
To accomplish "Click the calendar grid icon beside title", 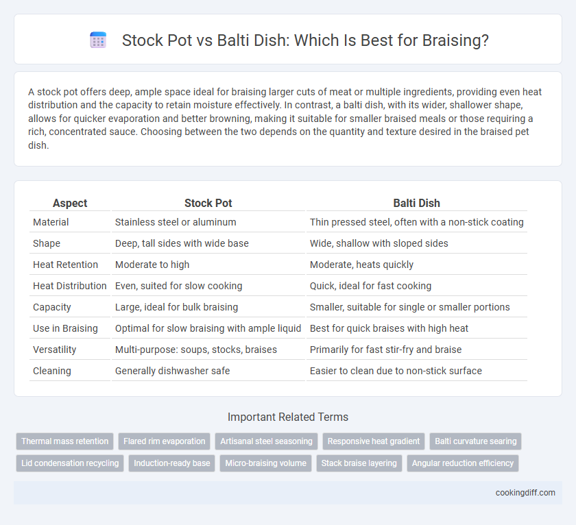I will (98, 40).
